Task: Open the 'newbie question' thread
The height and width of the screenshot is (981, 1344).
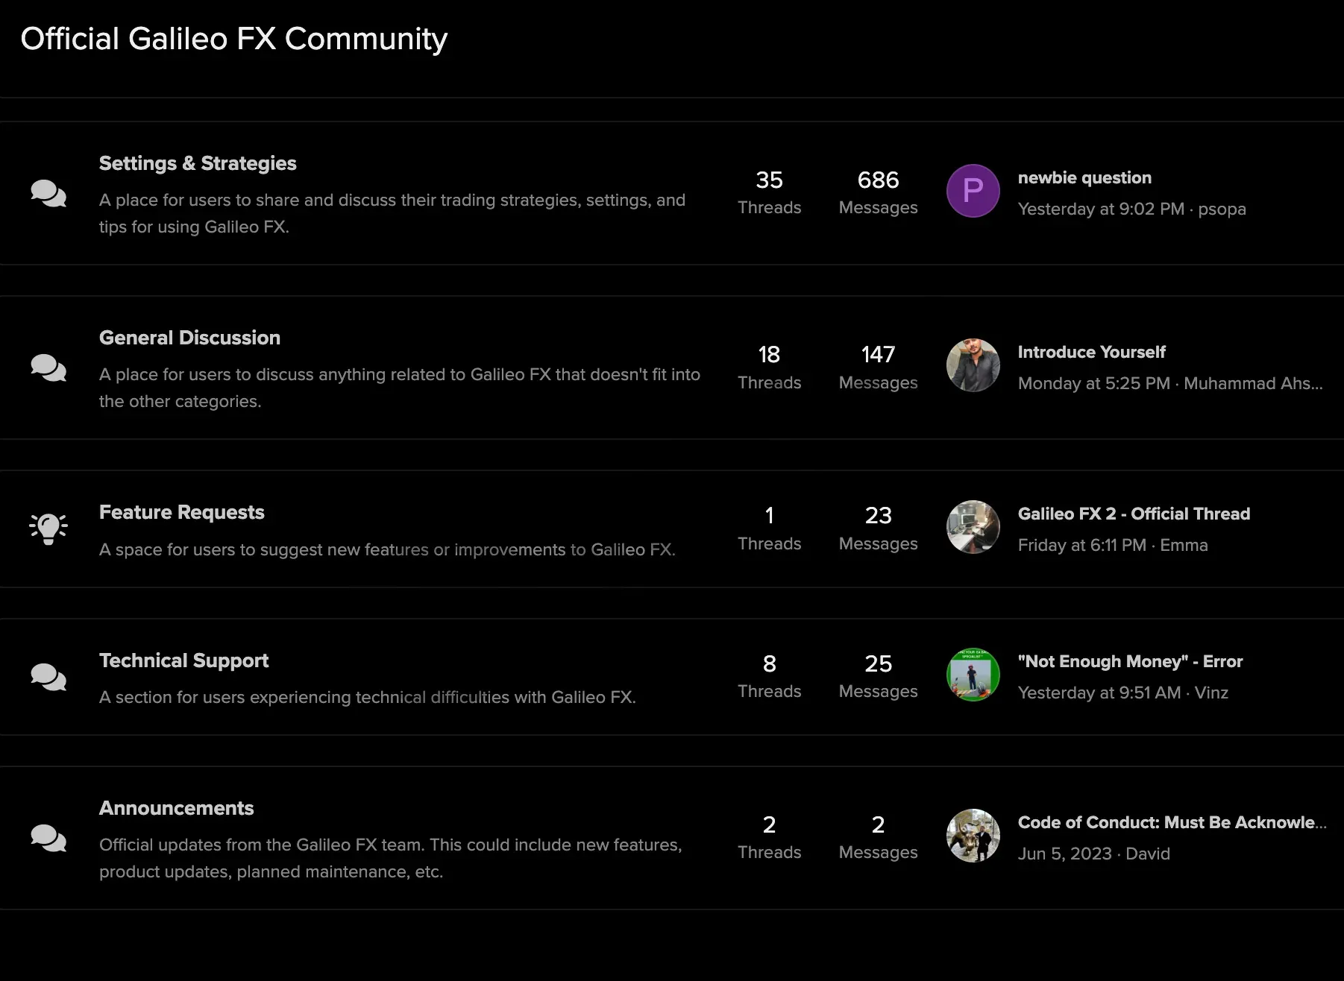Action: pyautogui.click(x=1084, y=177)
